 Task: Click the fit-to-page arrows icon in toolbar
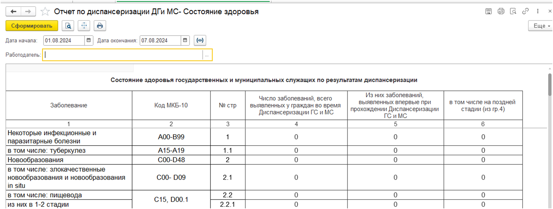(84, 26)
